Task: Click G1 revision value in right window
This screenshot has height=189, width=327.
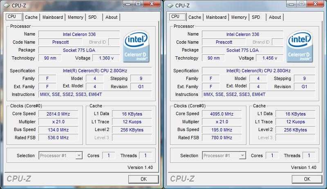Action: tap(305, 87)
